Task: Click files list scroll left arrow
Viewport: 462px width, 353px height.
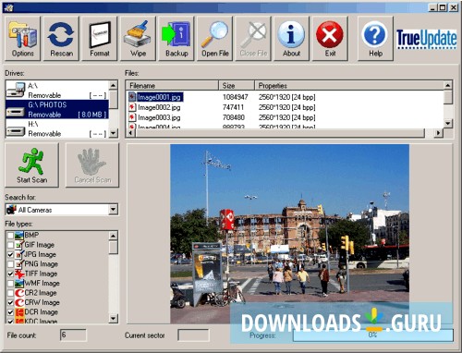Action: tap(130, 133)
